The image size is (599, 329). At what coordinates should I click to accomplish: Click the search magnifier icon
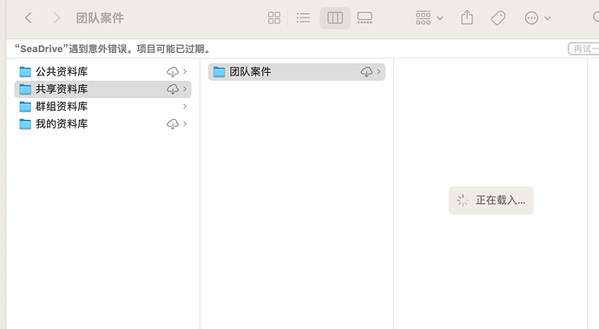tap(596, 16)
